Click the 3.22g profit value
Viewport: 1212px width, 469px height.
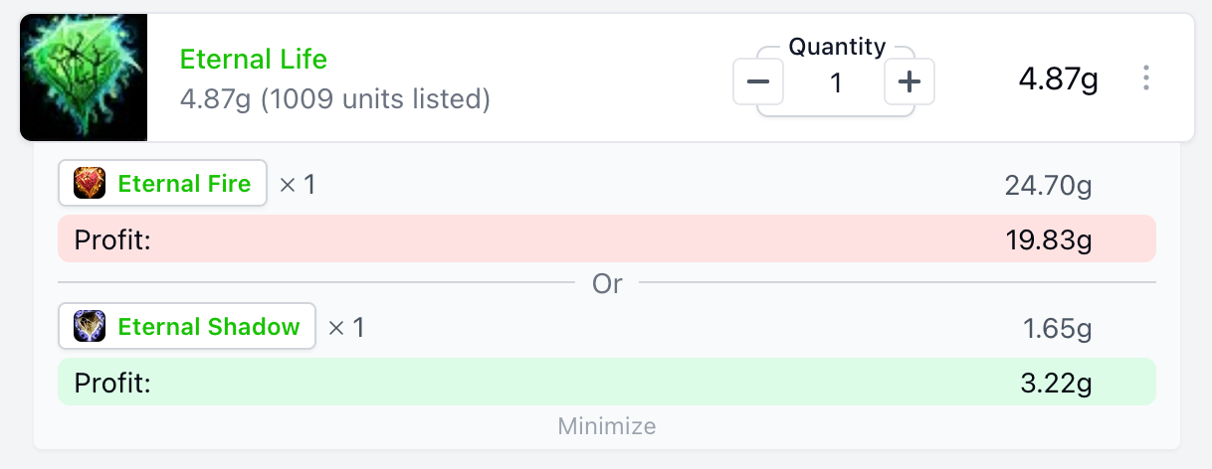pos(1057,383)
